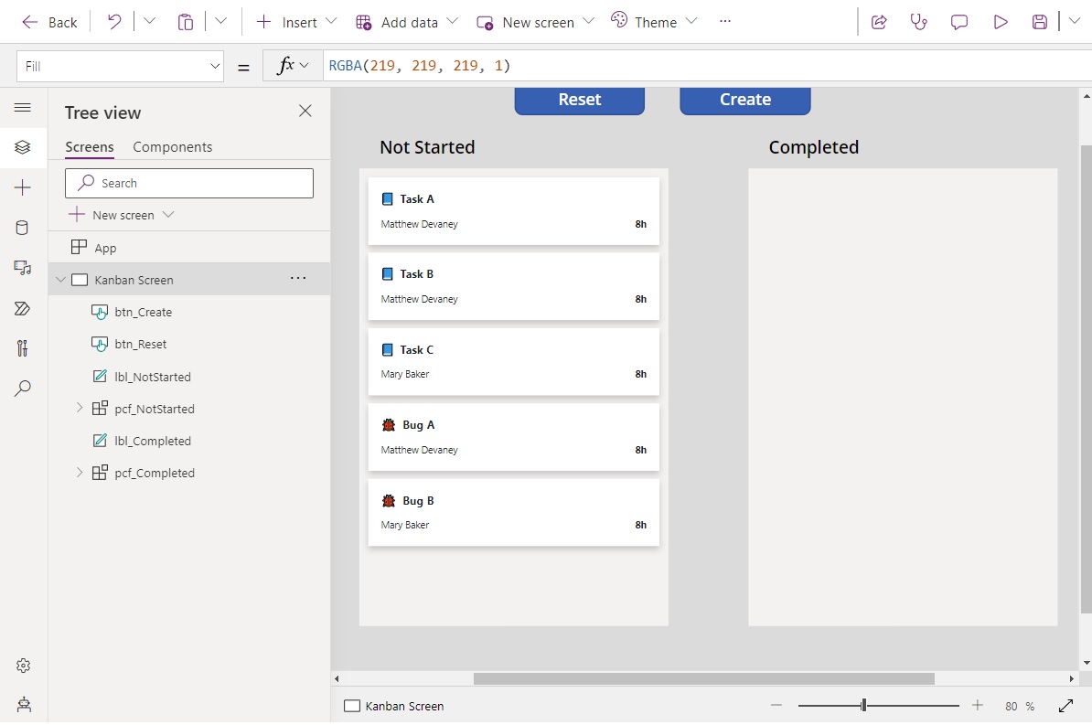
Task: Click the zoom slider at the bottom
Action: tap(862, 705)
